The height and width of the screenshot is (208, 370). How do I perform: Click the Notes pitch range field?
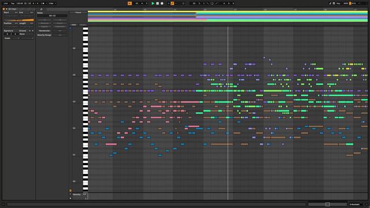52,16
